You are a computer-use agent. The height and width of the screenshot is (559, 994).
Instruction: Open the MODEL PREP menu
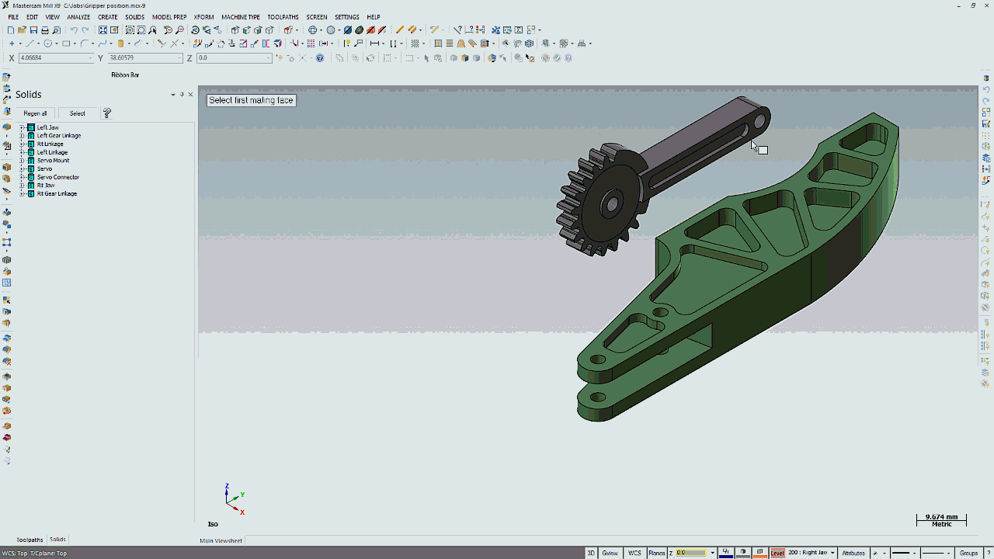(169, 17)
